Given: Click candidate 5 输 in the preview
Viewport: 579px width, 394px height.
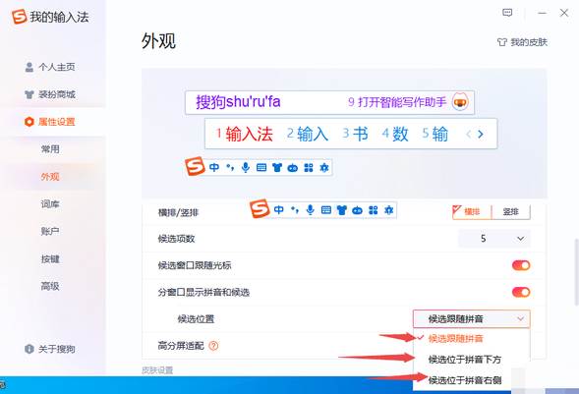Looking at the screenshot, I should coord(435,134).
